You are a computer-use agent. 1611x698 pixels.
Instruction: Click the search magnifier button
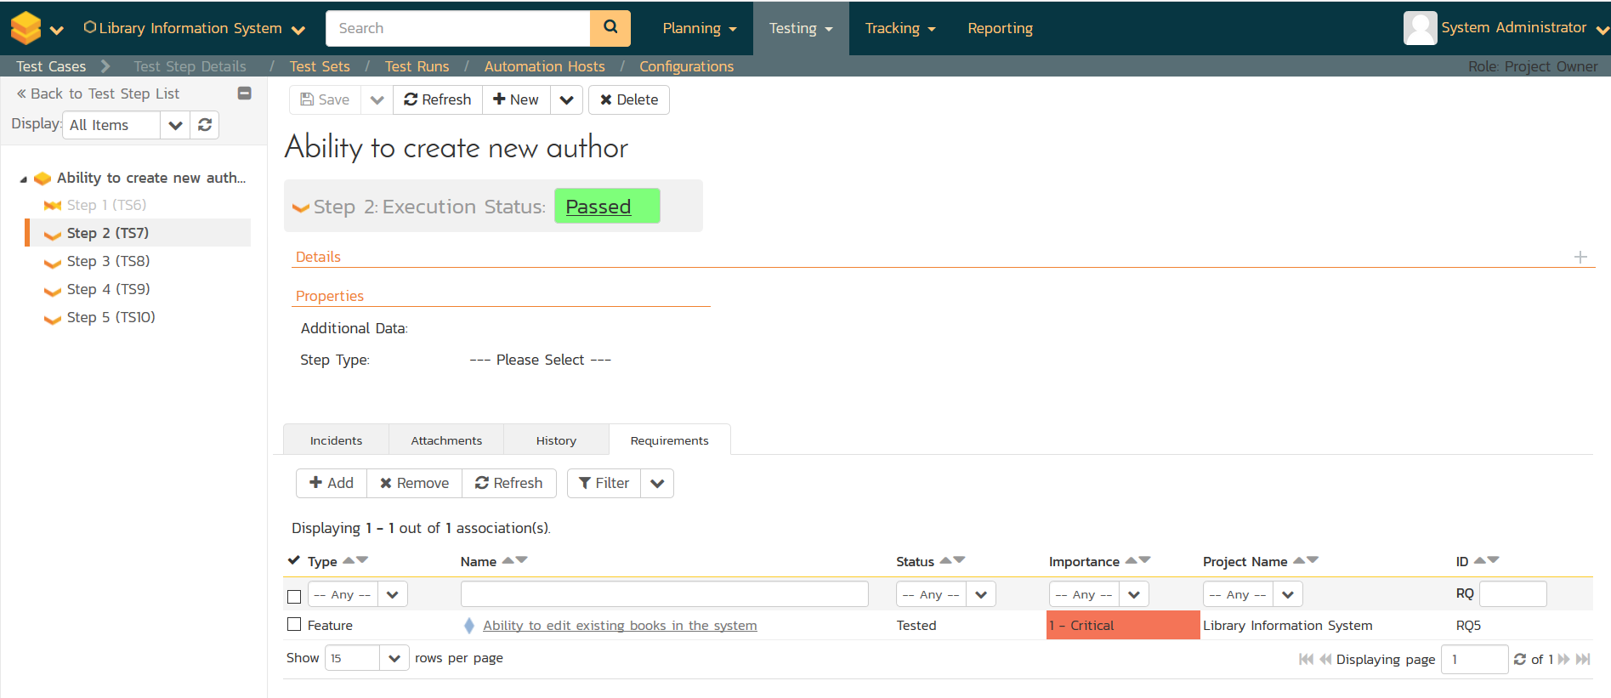(x=610, y=28)
